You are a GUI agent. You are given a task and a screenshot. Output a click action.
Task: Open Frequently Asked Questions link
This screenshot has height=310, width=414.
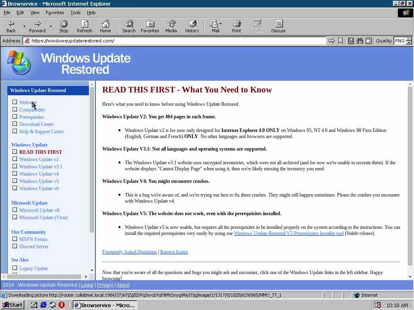(129, 252)
